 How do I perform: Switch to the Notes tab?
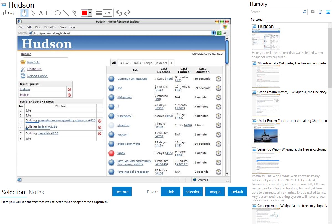pyautogui.click(x=36, y=192)
